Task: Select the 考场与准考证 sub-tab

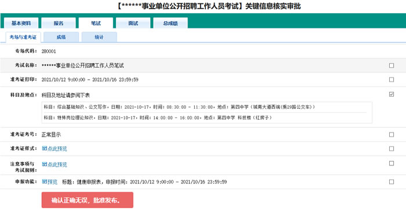Action: [x=23, y=37]
